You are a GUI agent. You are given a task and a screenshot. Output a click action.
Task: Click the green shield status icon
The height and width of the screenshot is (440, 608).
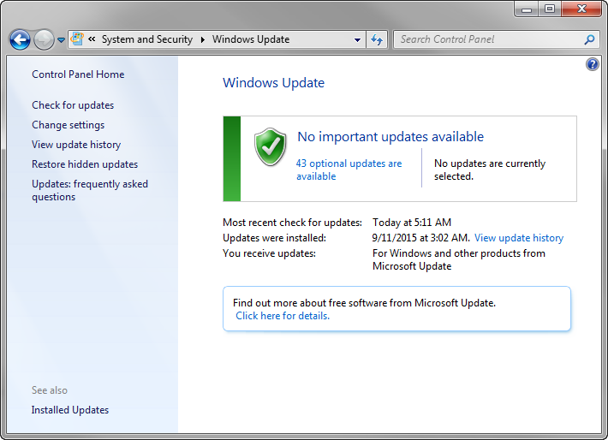(x=271, y=147)
